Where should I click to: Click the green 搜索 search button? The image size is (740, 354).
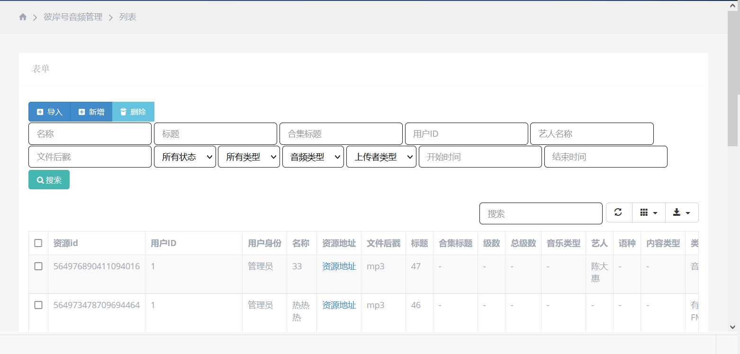(x=49, y=180)
